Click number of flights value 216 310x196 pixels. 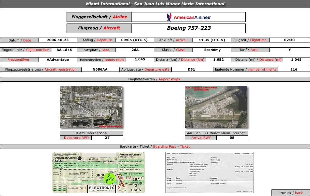pos(294,70)
